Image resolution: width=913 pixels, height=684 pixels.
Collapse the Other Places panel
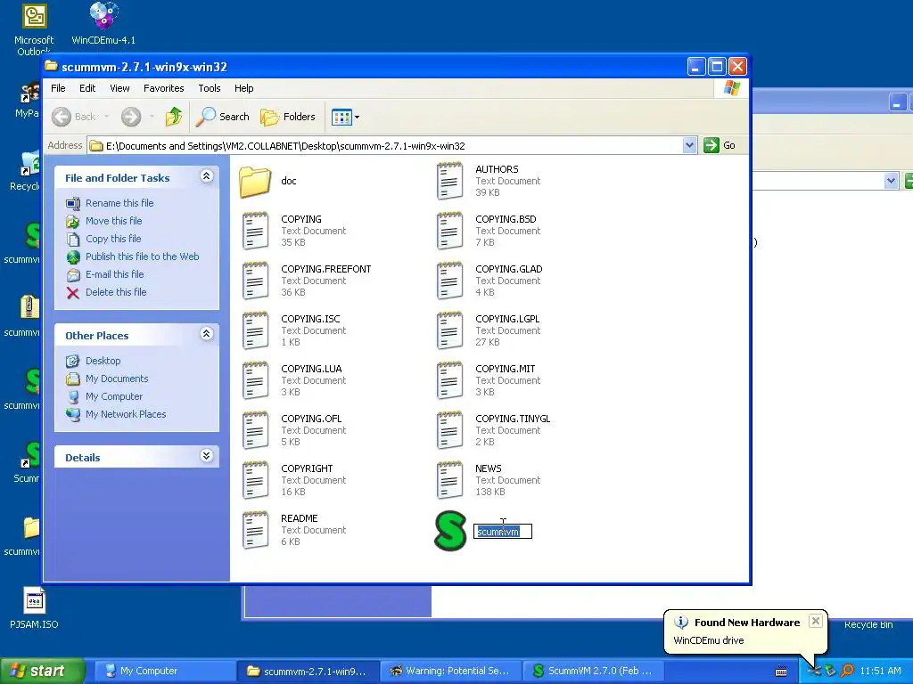point(207,334)
